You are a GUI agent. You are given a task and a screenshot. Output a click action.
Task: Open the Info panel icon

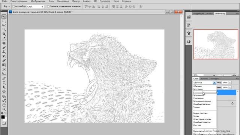(189, 42)
